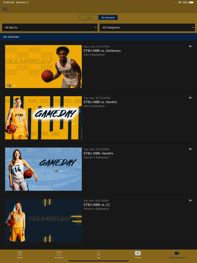Switch to On Demand view
This screenshot has height=263, width=197.
108,17
